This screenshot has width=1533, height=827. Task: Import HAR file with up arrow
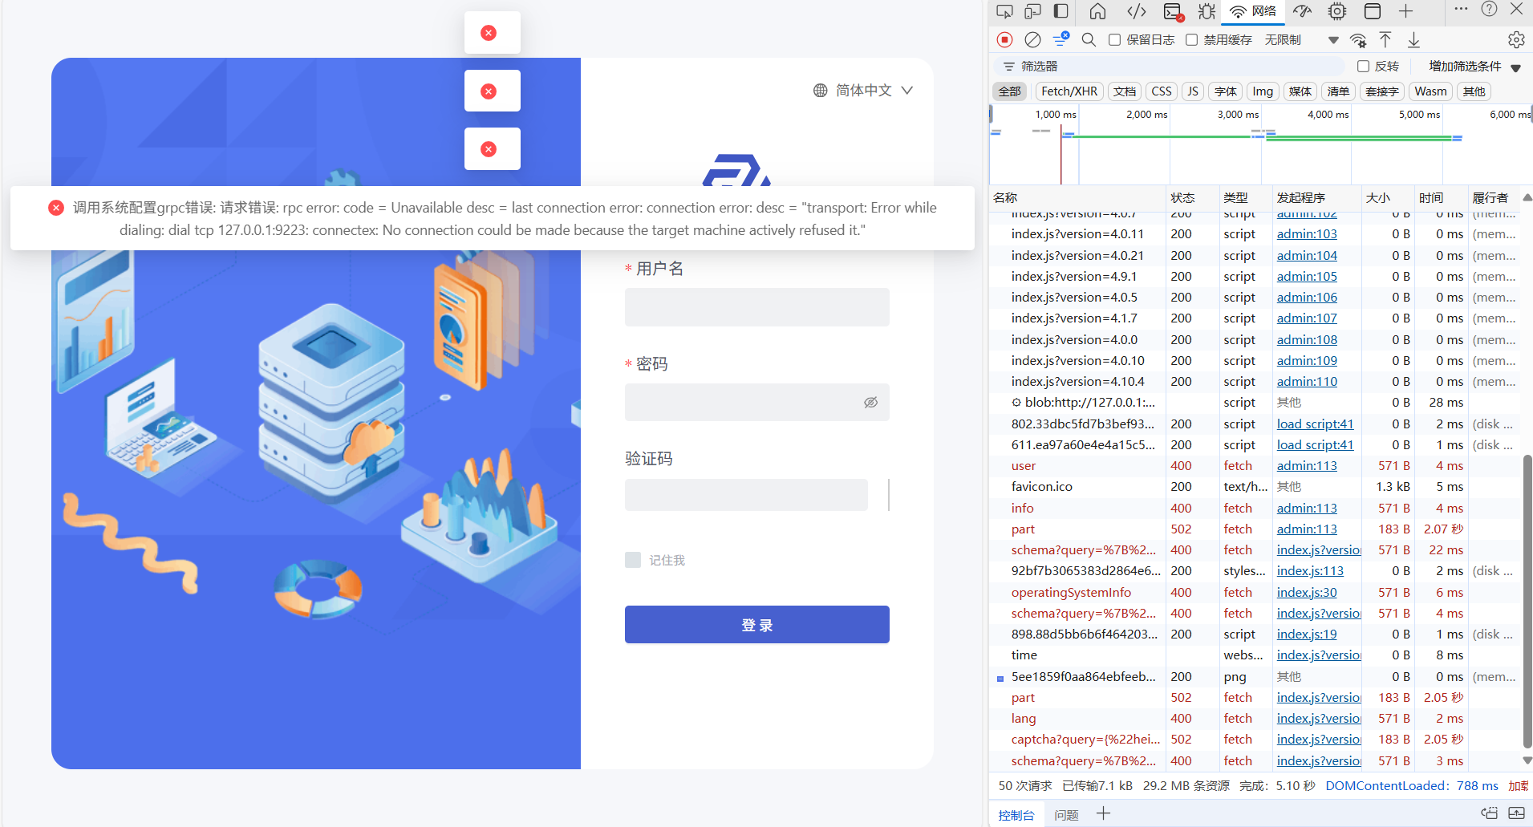(1385, 39)
